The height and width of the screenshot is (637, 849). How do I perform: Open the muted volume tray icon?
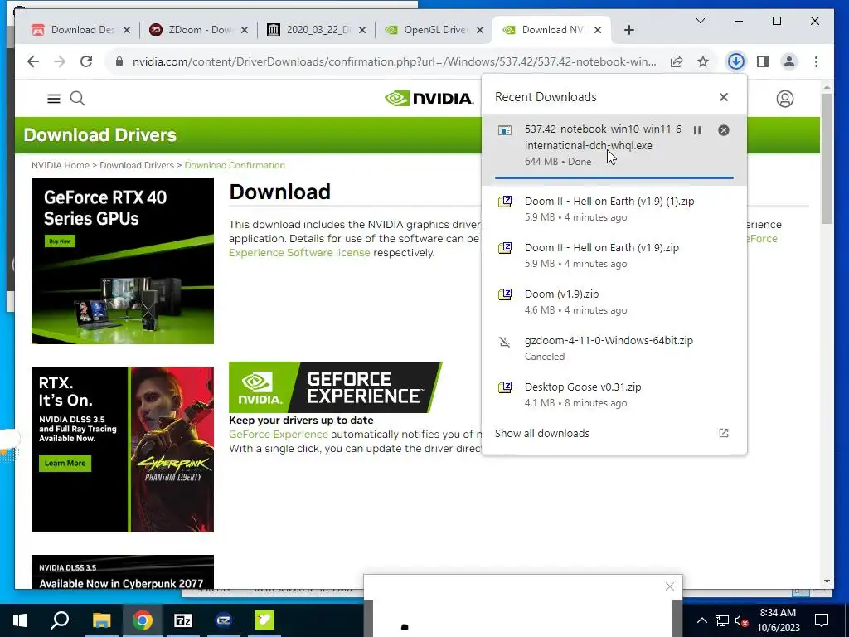click(742, 620)
